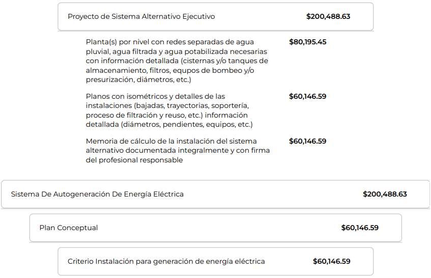Select the $60,146.59 price beside Memoria de cálculo
431x278 pixels.
[307, 142]
